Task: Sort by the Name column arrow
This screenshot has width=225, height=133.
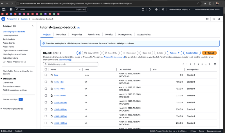Action: pyautogui.click(x=80, y=69)
